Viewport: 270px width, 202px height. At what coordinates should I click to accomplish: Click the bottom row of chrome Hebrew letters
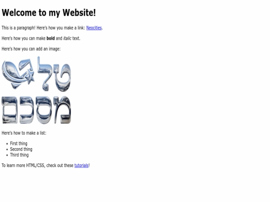tap(36, 110)
